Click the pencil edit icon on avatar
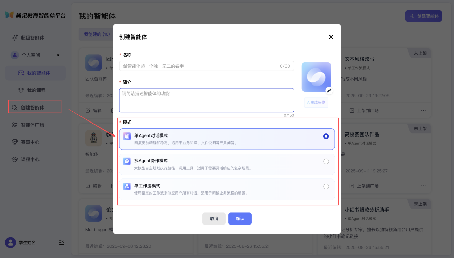Viewport: 454px width, 258px height. (329, 90)
